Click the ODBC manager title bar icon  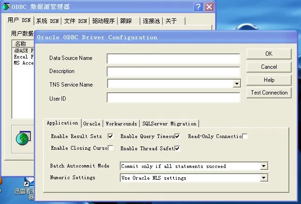(x=6, y=7)
